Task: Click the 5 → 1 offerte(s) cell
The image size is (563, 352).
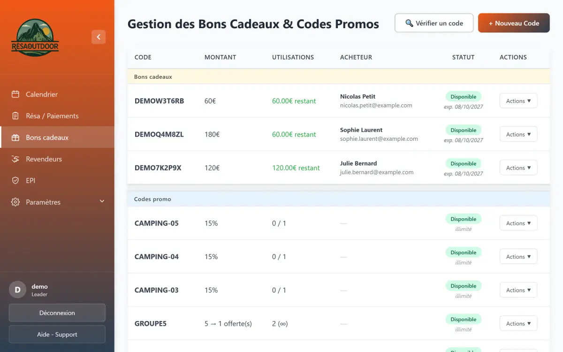Action: (228, 323)
